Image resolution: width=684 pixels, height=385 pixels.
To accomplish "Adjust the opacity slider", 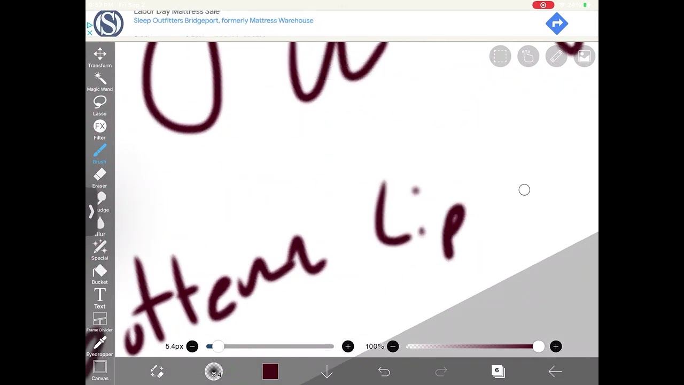I will 475,346.
